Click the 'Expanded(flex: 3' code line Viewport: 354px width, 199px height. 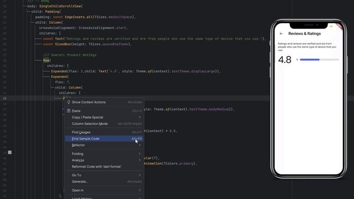point(136,71)
